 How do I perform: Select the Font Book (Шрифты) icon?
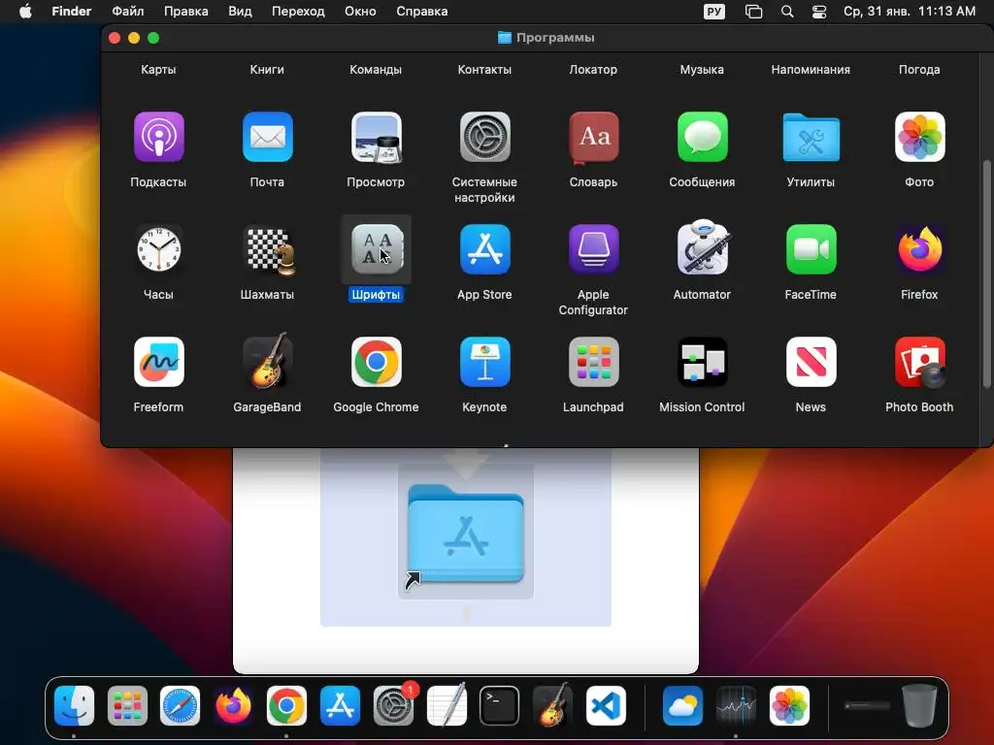(377, 249)
